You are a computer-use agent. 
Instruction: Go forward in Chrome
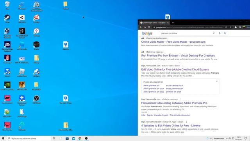(x=145, y=27)
